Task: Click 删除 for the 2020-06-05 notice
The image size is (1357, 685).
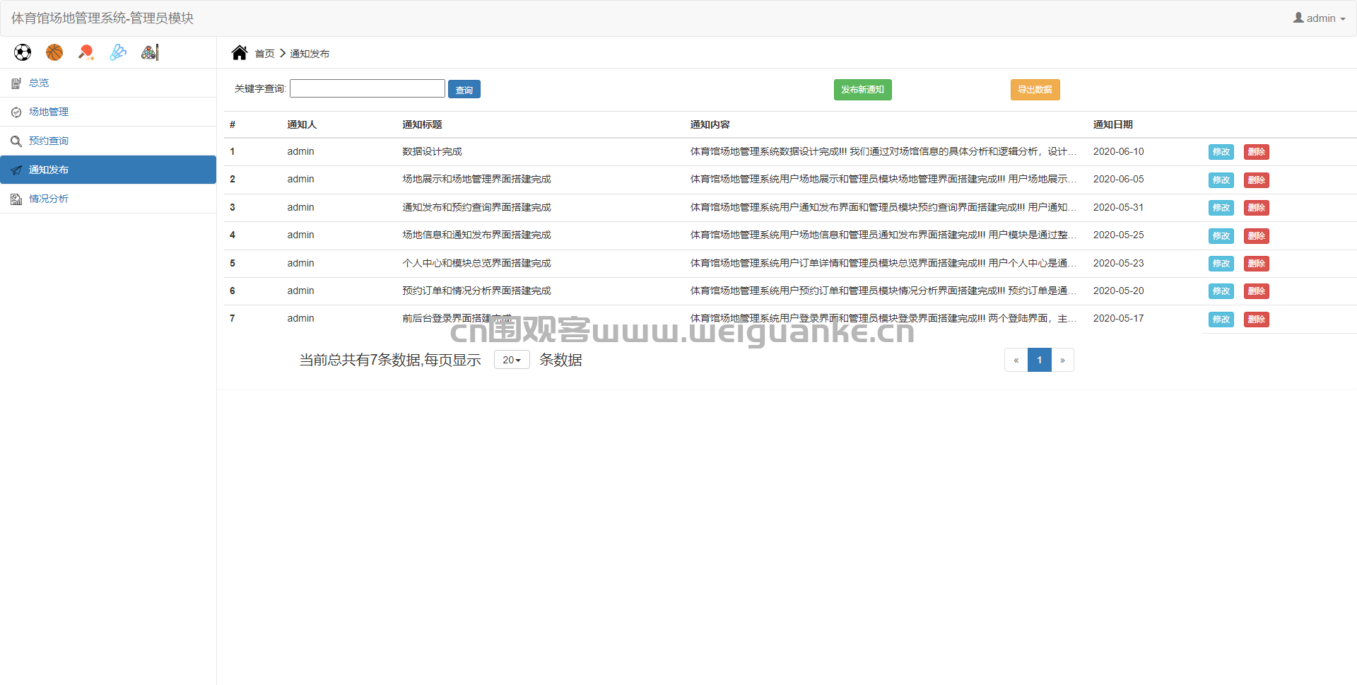Action: click(1256, 180)
